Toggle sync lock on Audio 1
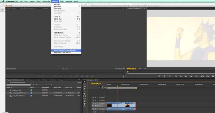 coord(96,109)
